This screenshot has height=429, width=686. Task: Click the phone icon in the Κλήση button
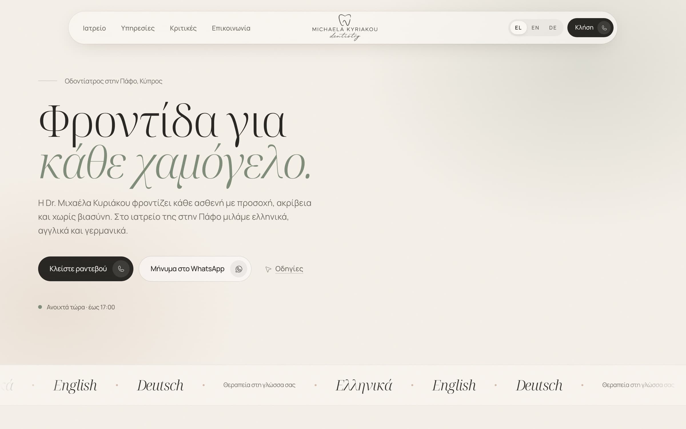click(x=604, y=28)
